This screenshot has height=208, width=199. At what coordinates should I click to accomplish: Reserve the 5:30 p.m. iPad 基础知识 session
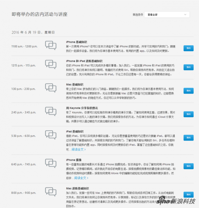click(x=188, y=138)
